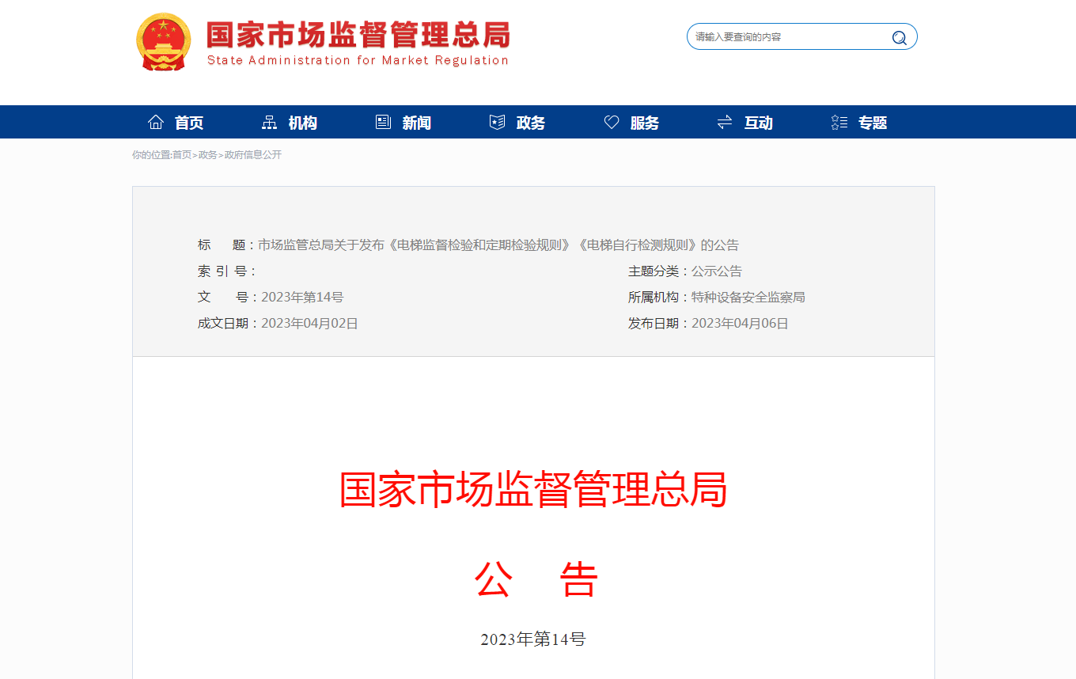Click the organization icon beside 机构

coord(270,122)
